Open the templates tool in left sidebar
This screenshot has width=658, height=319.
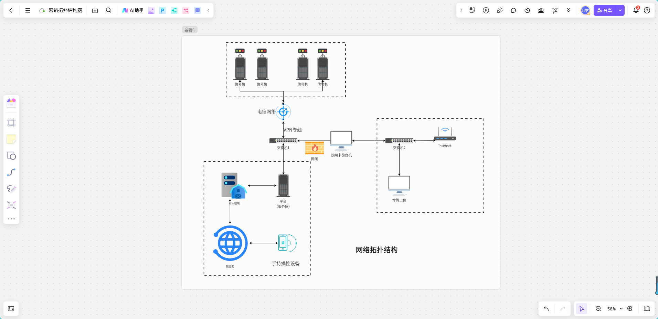11,103
